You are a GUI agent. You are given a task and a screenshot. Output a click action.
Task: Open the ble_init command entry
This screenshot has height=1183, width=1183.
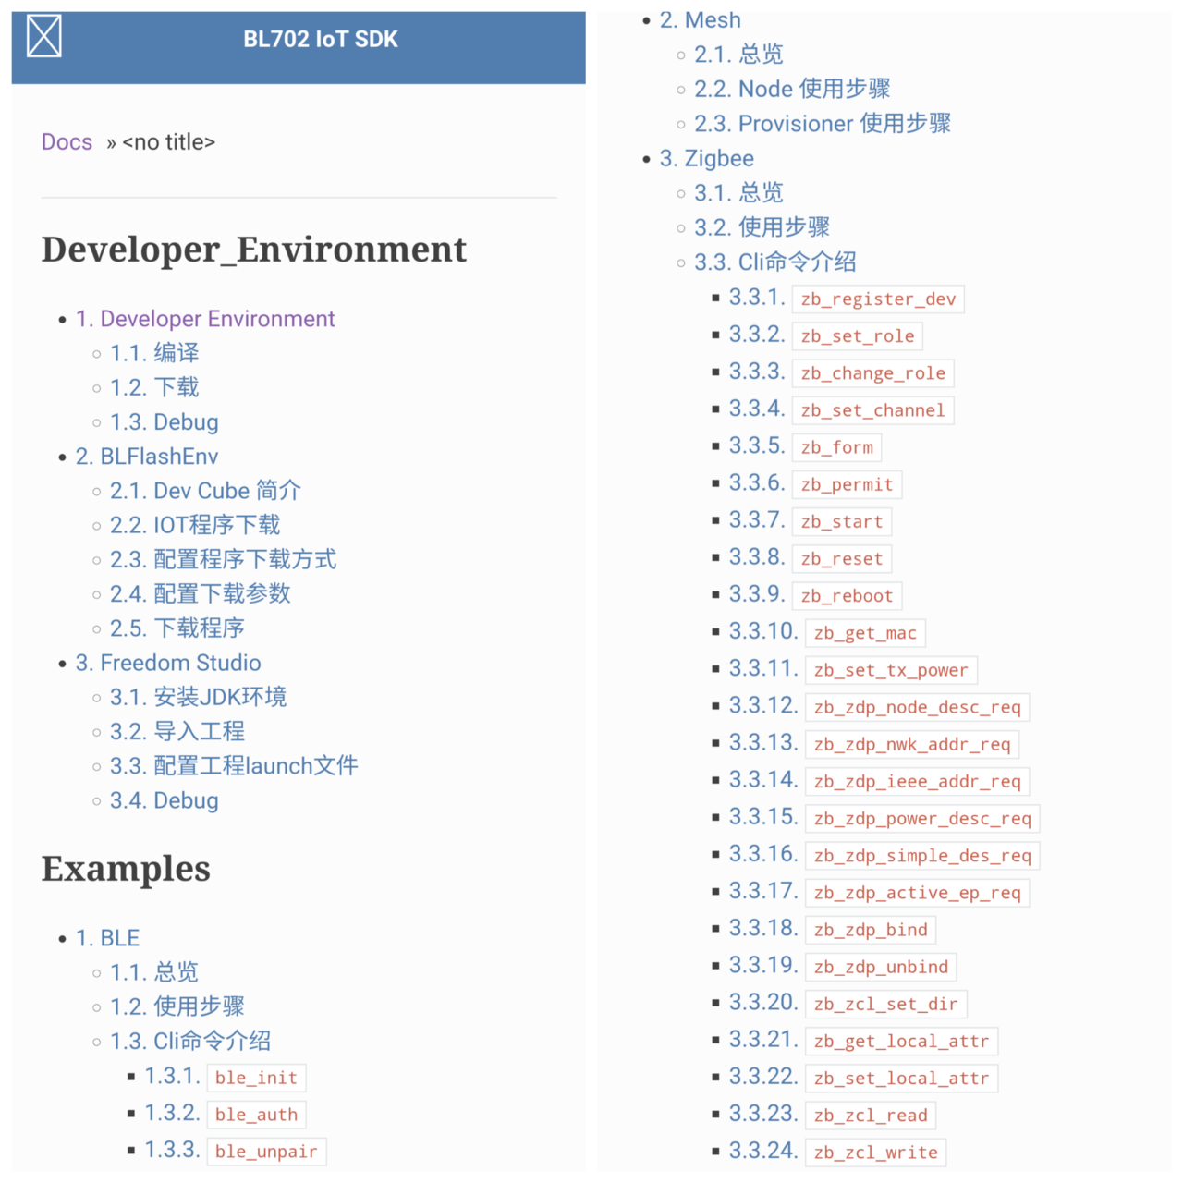[255, 1078]
